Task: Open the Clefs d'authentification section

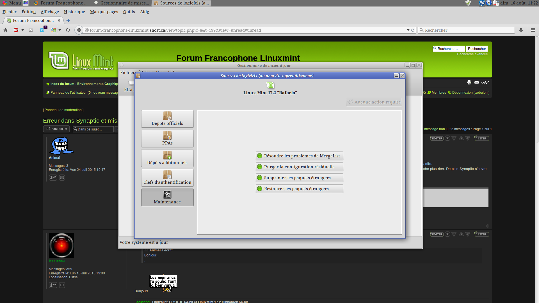Action: pyautogui.click(x=167, y=178)
